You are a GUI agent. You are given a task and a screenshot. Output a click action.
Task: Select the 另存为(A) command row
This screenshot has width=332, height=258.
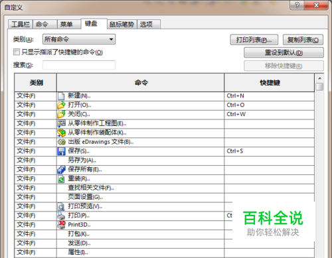click(x=165, y=161)
